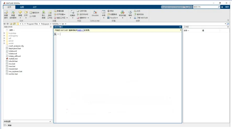Screen dimensions: 232x129
Task: Expand the win64 folder
Action: coord(4,43)
